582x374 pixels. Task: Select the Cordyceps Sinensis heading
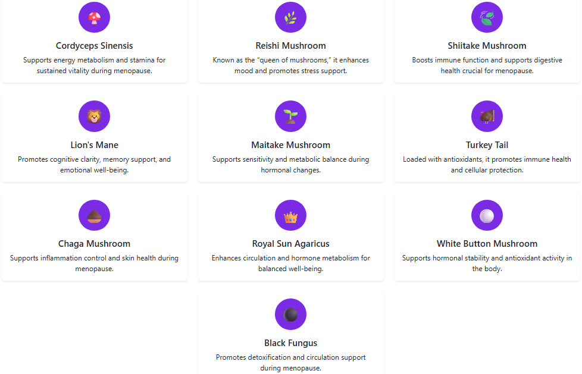click(x=94, y=46)
